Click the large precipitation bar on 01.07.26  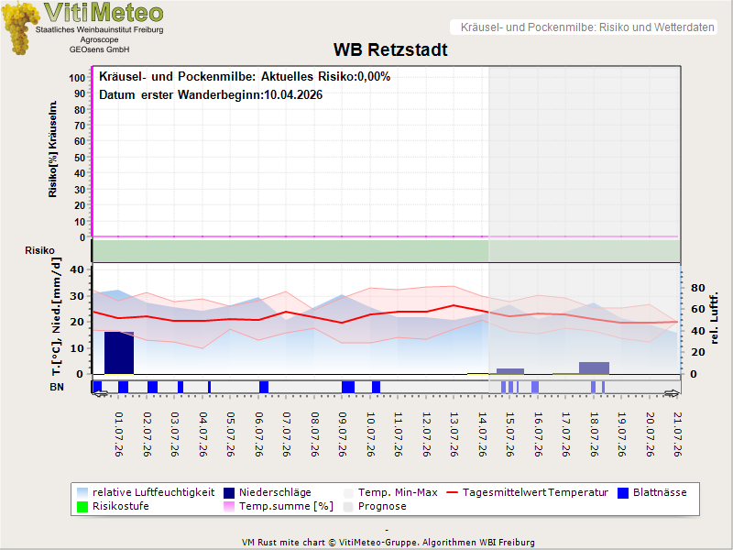click(x=119, y=353)
